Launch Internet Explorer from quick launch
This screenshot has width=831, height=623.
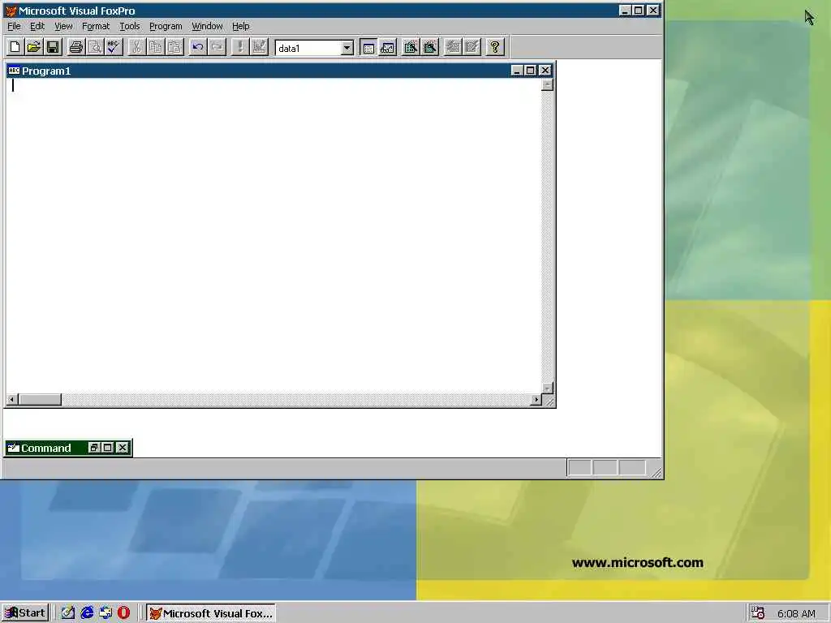point(87,613)
